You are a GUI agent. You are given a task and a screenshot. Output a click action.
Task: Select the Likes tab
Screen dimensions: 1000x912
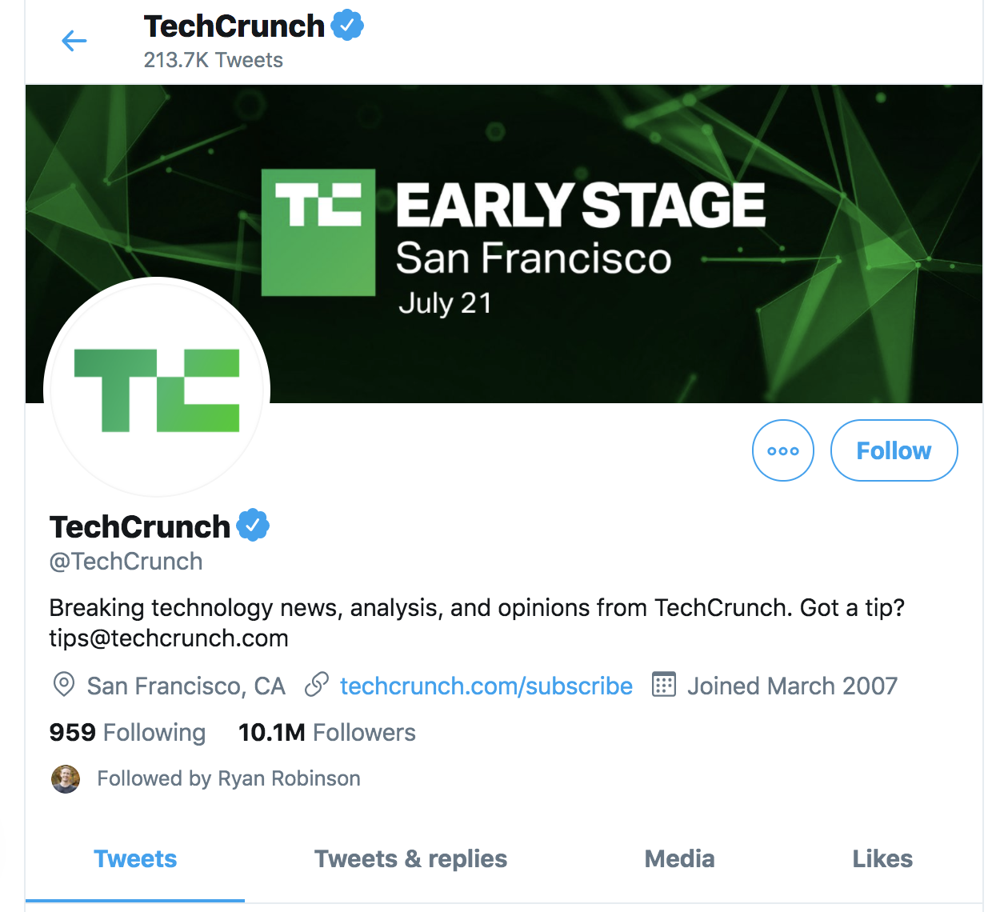[x=882, y=858]
